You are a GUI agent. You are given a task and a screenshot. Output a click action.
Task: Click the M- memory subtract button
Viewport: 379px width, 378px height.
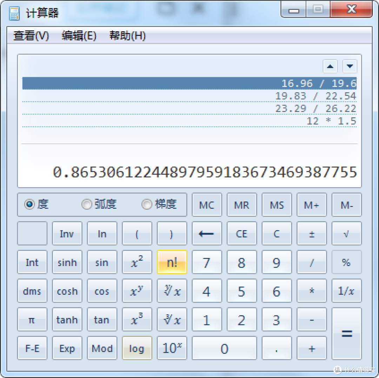[347, 205]
